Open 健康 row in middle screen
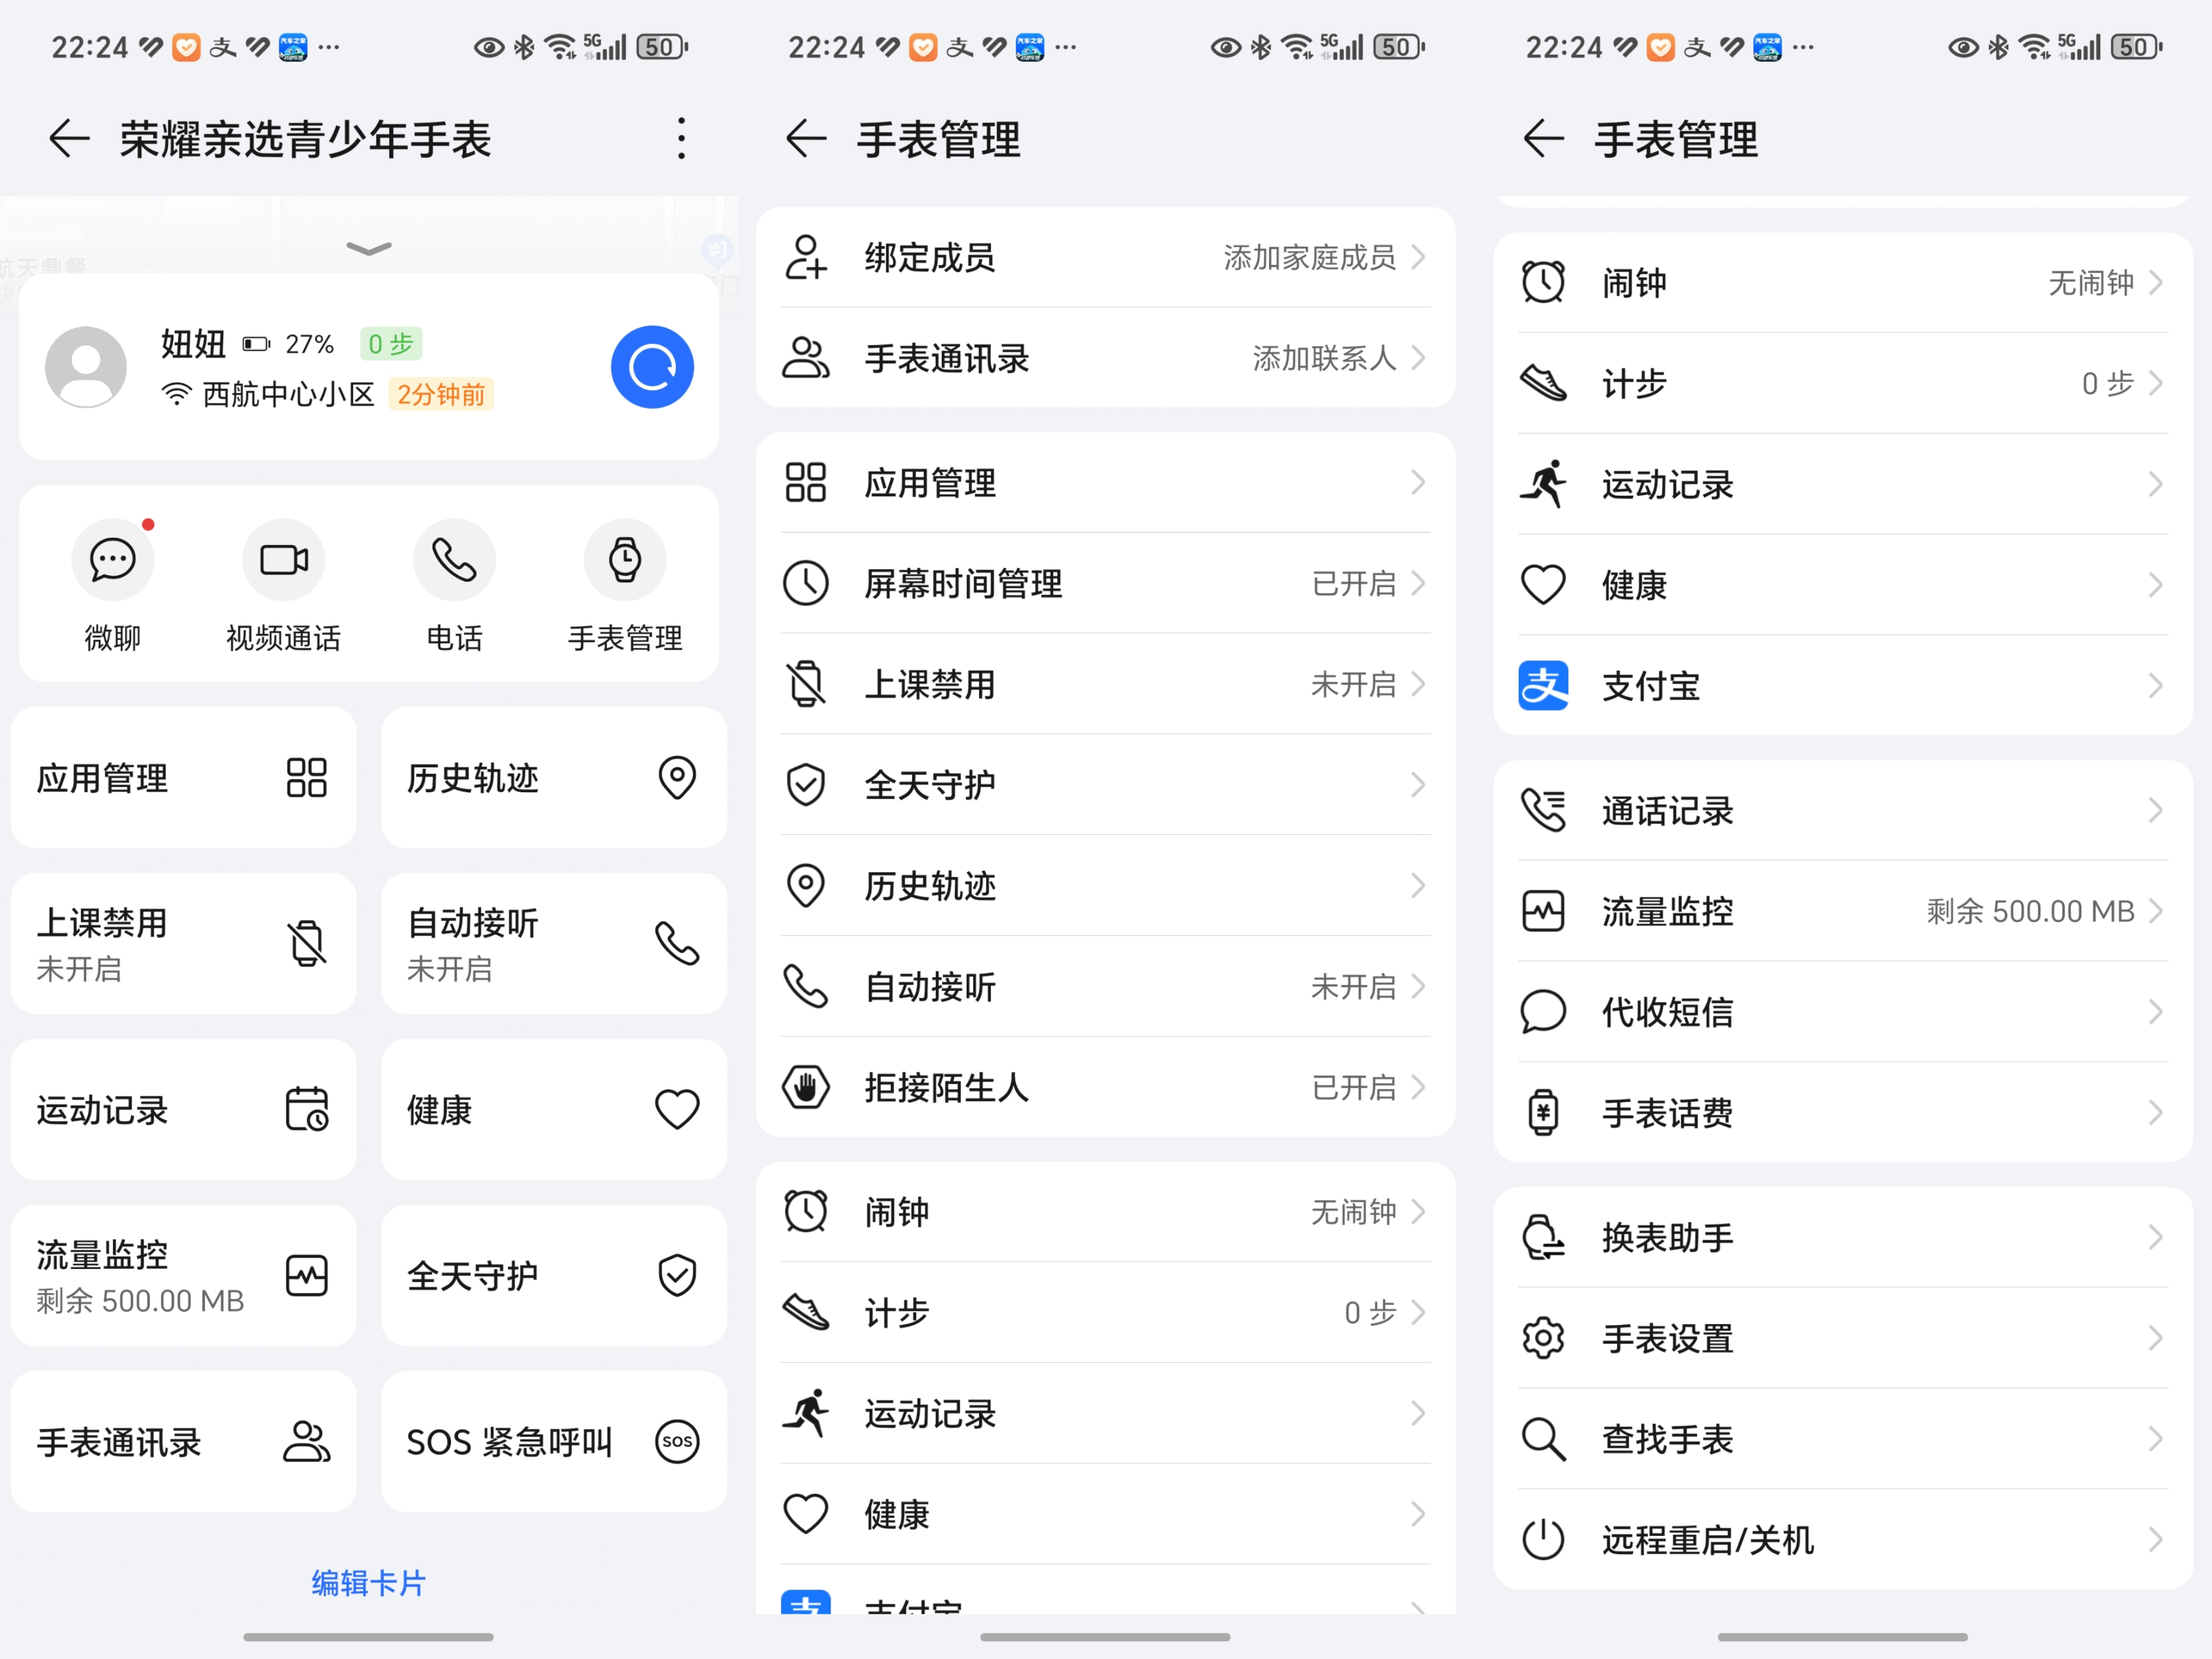 (x=1106, y=1514)
